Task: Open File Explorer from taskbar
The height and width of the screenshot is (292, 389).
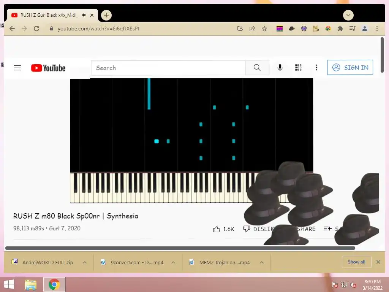Action: point(30,284)
